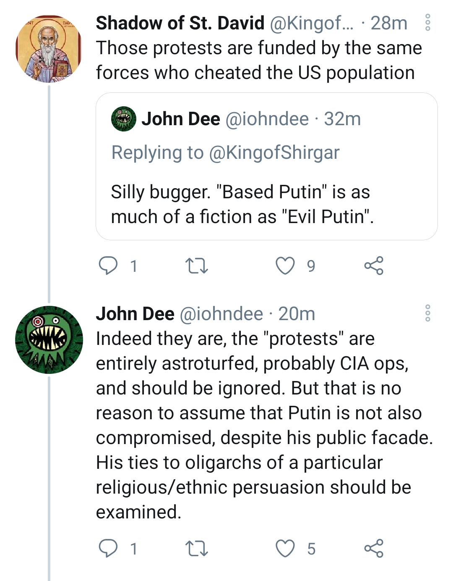Open John Dee's green monster avatar
Screen dimensions: 453x581
click(x=49, y=340)
